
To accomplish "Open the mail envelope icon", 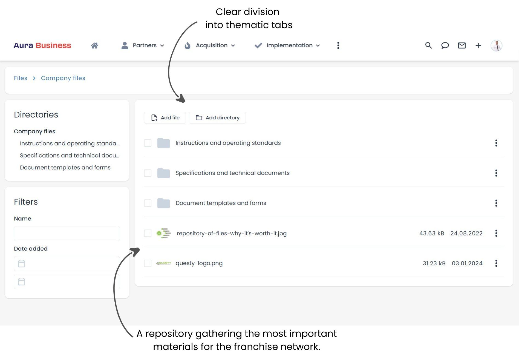I will (x=462, y=45).
